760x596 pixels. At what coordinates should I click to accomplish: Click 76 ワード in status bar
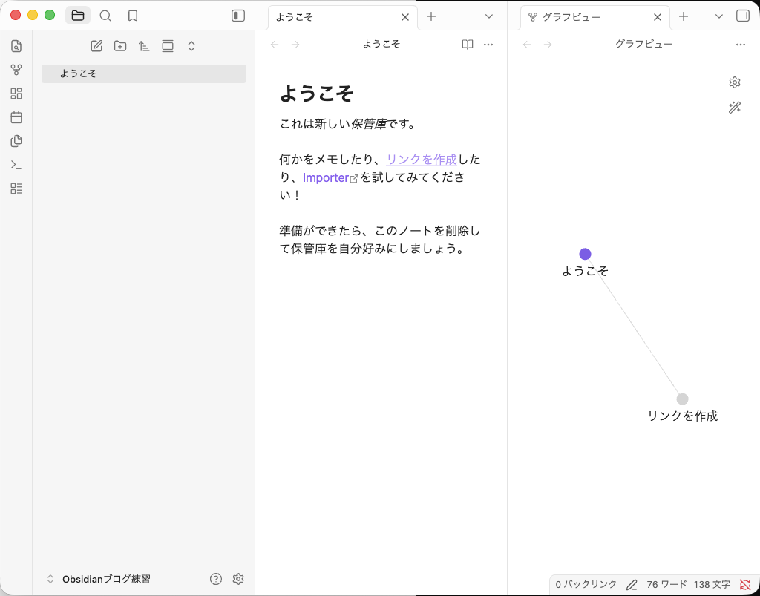pyautogui.click(x=666, y=585)
